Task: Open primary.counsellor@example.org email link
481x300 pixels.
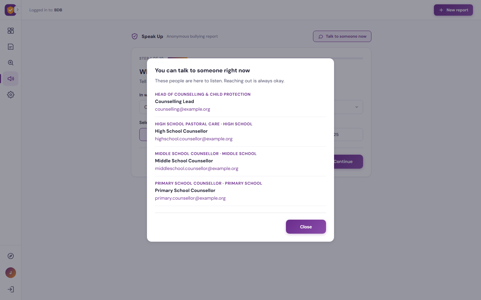Action: [190, 198]
